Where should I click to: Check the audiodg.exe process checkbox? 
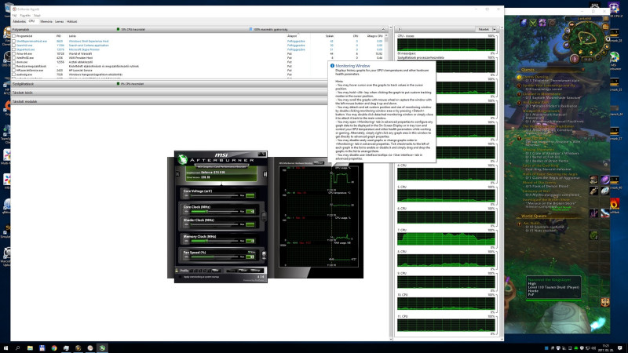pyautogui.click(x=14, y=75)
